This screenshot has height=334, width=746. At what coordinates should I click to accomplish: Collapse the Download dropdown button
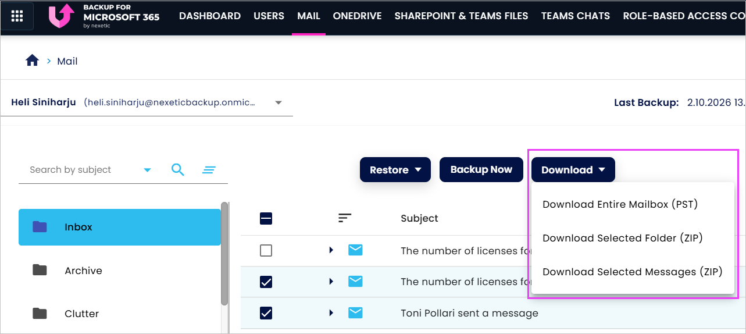pyautogui.click(x=573, y=170)
